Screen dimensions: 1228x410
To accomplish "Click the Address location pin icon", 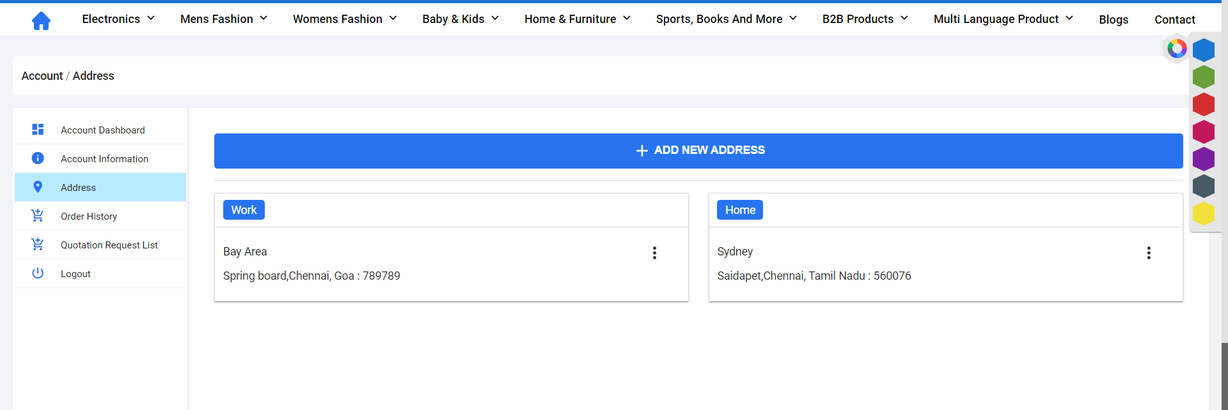I will coord(38,187).
